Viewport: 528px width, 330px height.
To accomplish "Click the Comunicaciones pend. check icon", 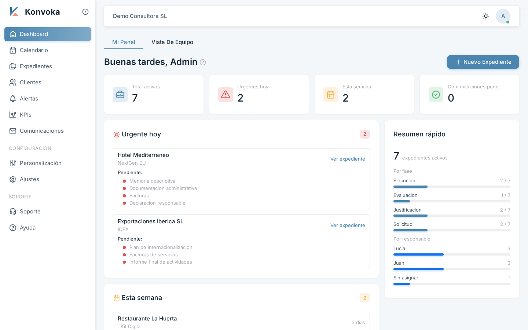I will 436,95.
